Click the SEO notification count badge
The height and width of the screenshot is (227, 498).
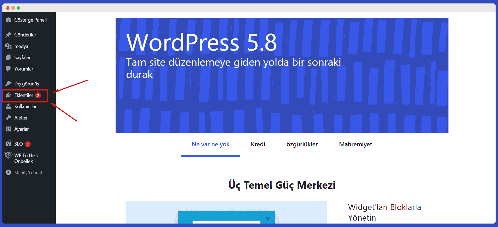pyautogui.click(x=28, y=144)
